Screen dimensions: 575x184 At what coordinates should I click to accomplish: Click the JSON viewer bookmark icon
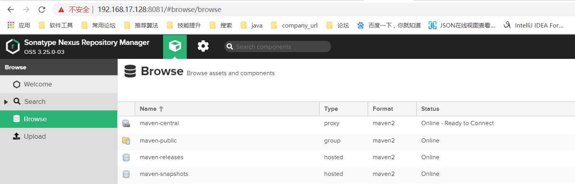pos(432,25)
